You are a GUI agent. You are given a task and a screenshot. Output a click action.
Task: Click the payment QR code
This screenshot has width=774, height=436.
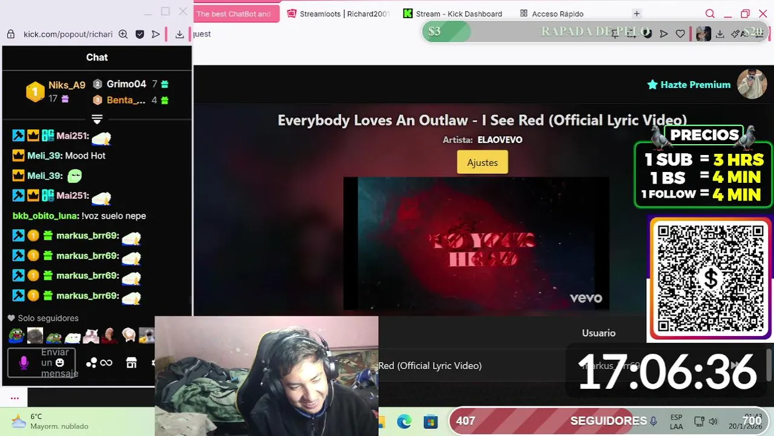(x=710, y=279)
